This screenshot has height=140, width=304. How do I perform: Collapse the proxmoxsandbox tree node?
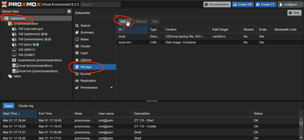[7, 24]
